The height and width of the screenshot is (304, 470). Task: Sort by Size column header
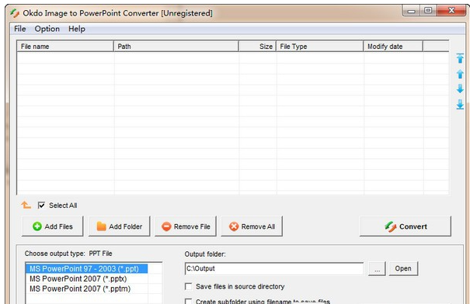(x=257, y=47)
